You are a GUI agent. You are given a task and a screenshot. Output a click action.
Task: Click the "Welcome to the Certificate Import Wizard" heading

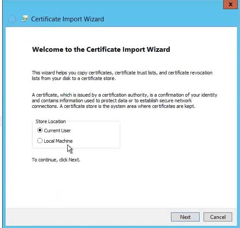point(101,50)
